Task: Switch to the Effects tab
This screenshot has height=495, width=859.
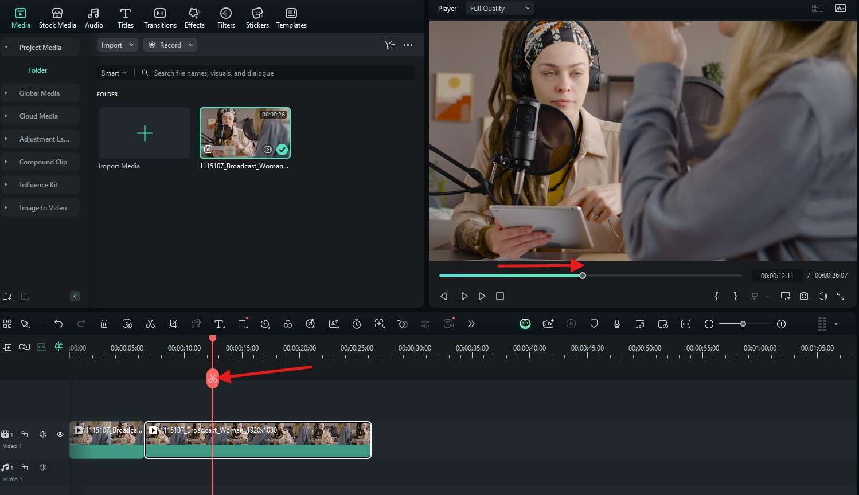Action: click(x=194, y=18)
